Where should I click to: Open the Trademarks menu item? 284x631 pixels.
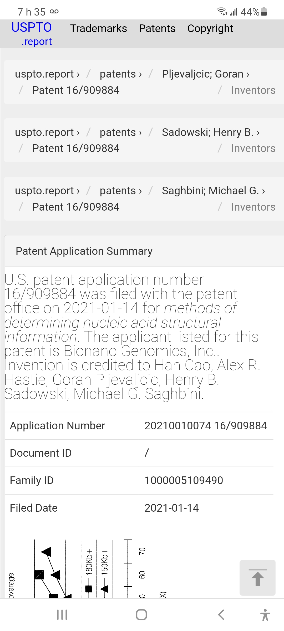(98, 28)
